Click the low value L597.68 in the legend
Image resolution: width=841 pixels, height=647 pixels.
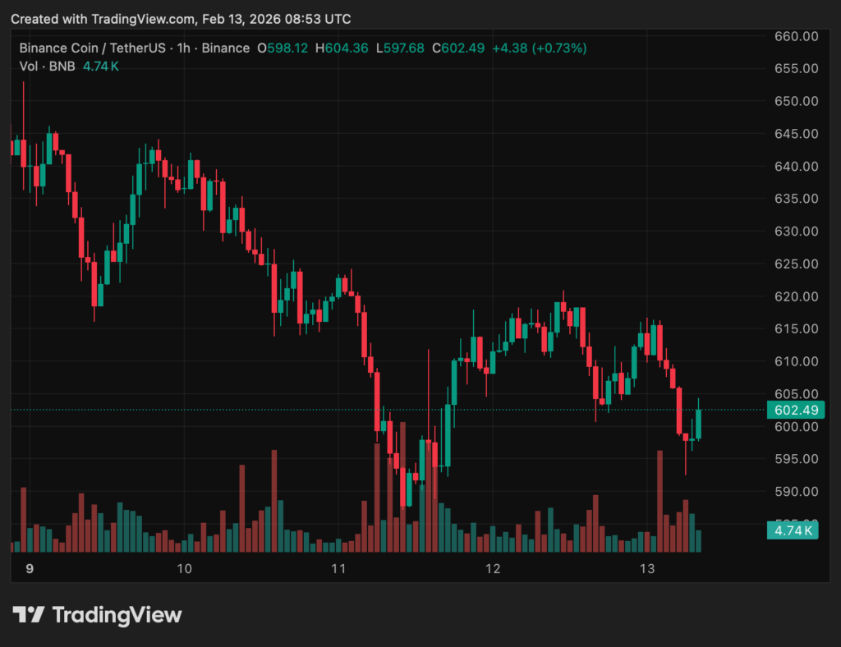(400, 48)
